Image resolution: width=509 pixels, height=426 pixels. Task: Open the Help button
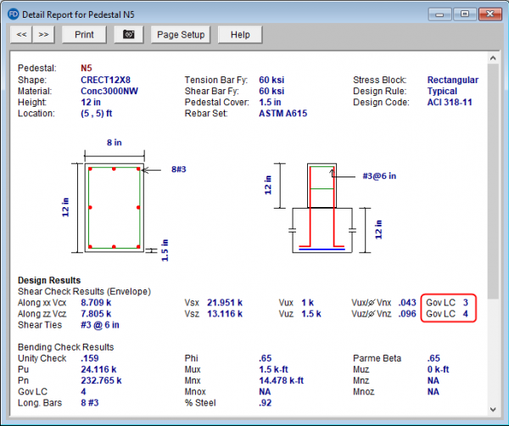pyautogui.click(x=240, y=35)
